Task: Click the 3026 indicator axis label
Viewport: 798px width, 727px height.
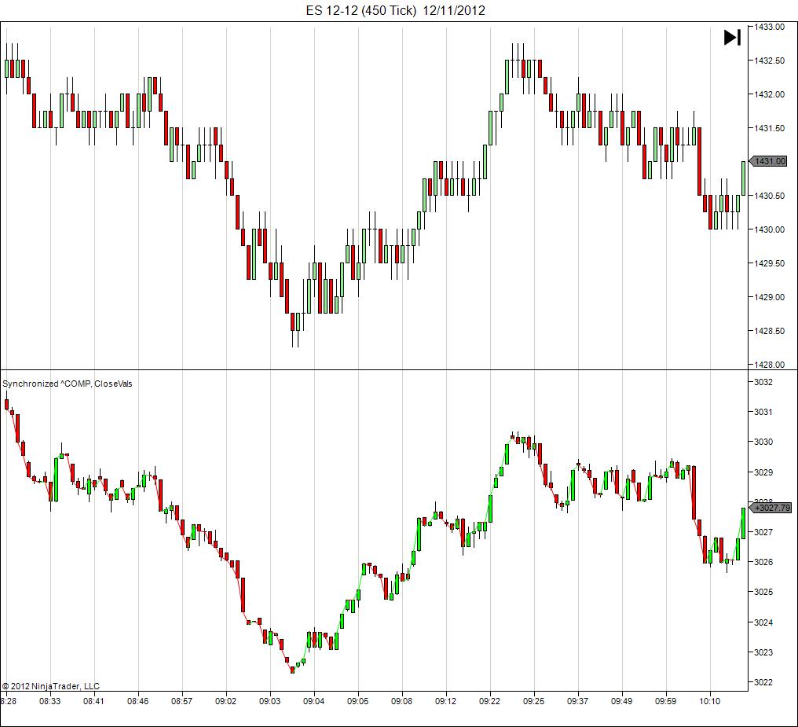Action: pyautogui.click(x=763, y=562)
